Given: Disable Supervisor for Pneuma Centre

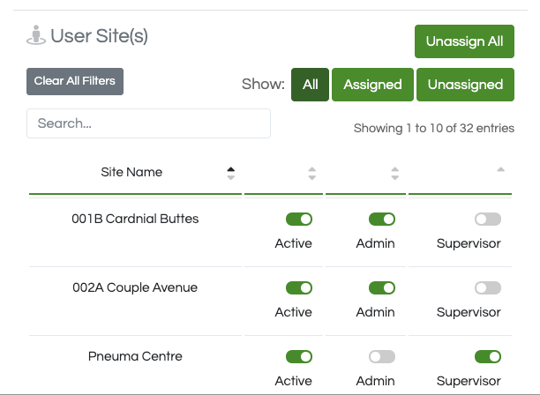Looking at the screenshot, I should [488, 357].
